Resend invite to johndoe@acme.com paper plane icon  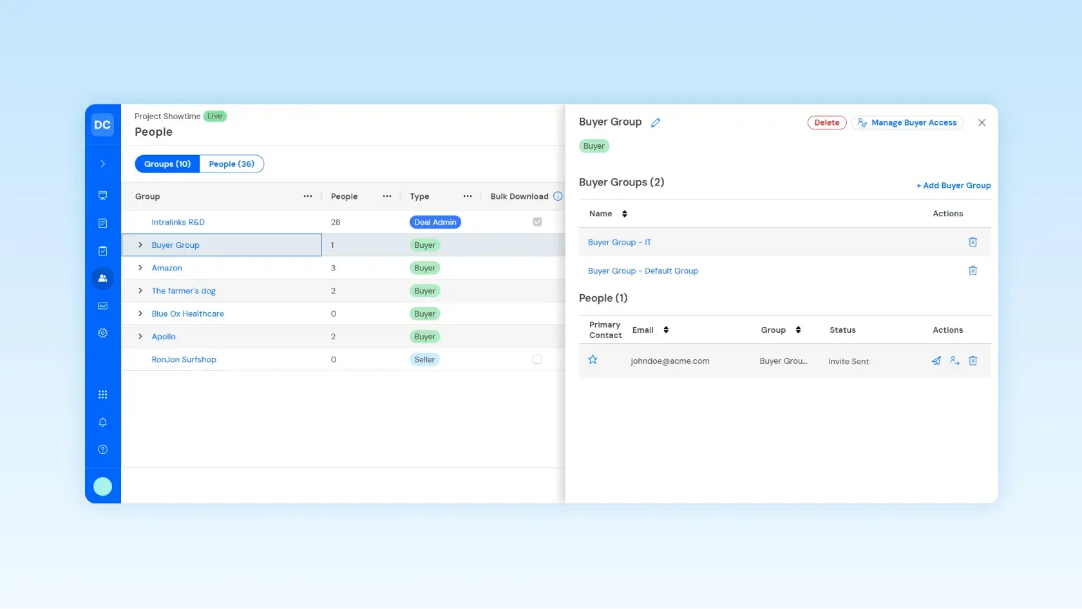[936, 361]
